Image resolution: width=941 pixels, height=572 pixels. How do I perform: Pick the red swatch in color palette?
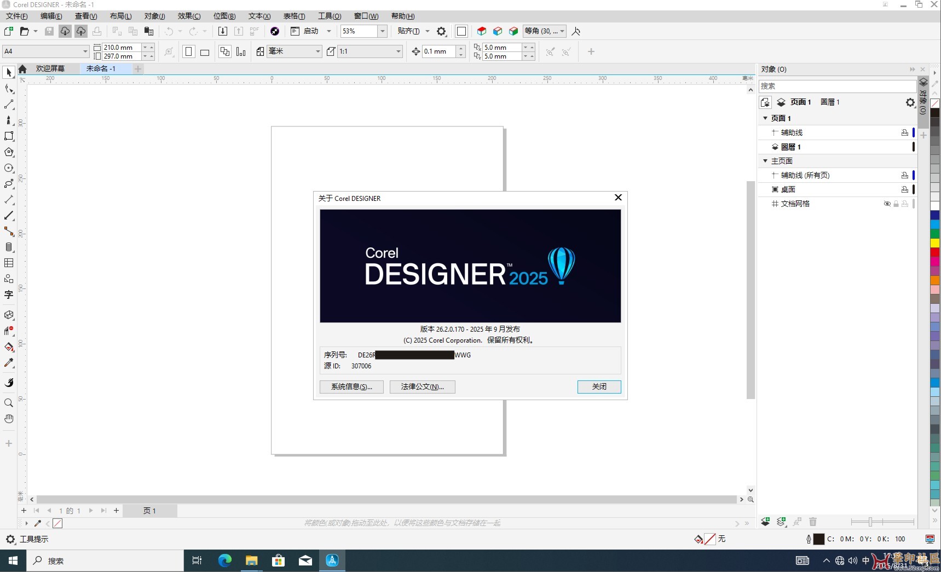(935, 252)
